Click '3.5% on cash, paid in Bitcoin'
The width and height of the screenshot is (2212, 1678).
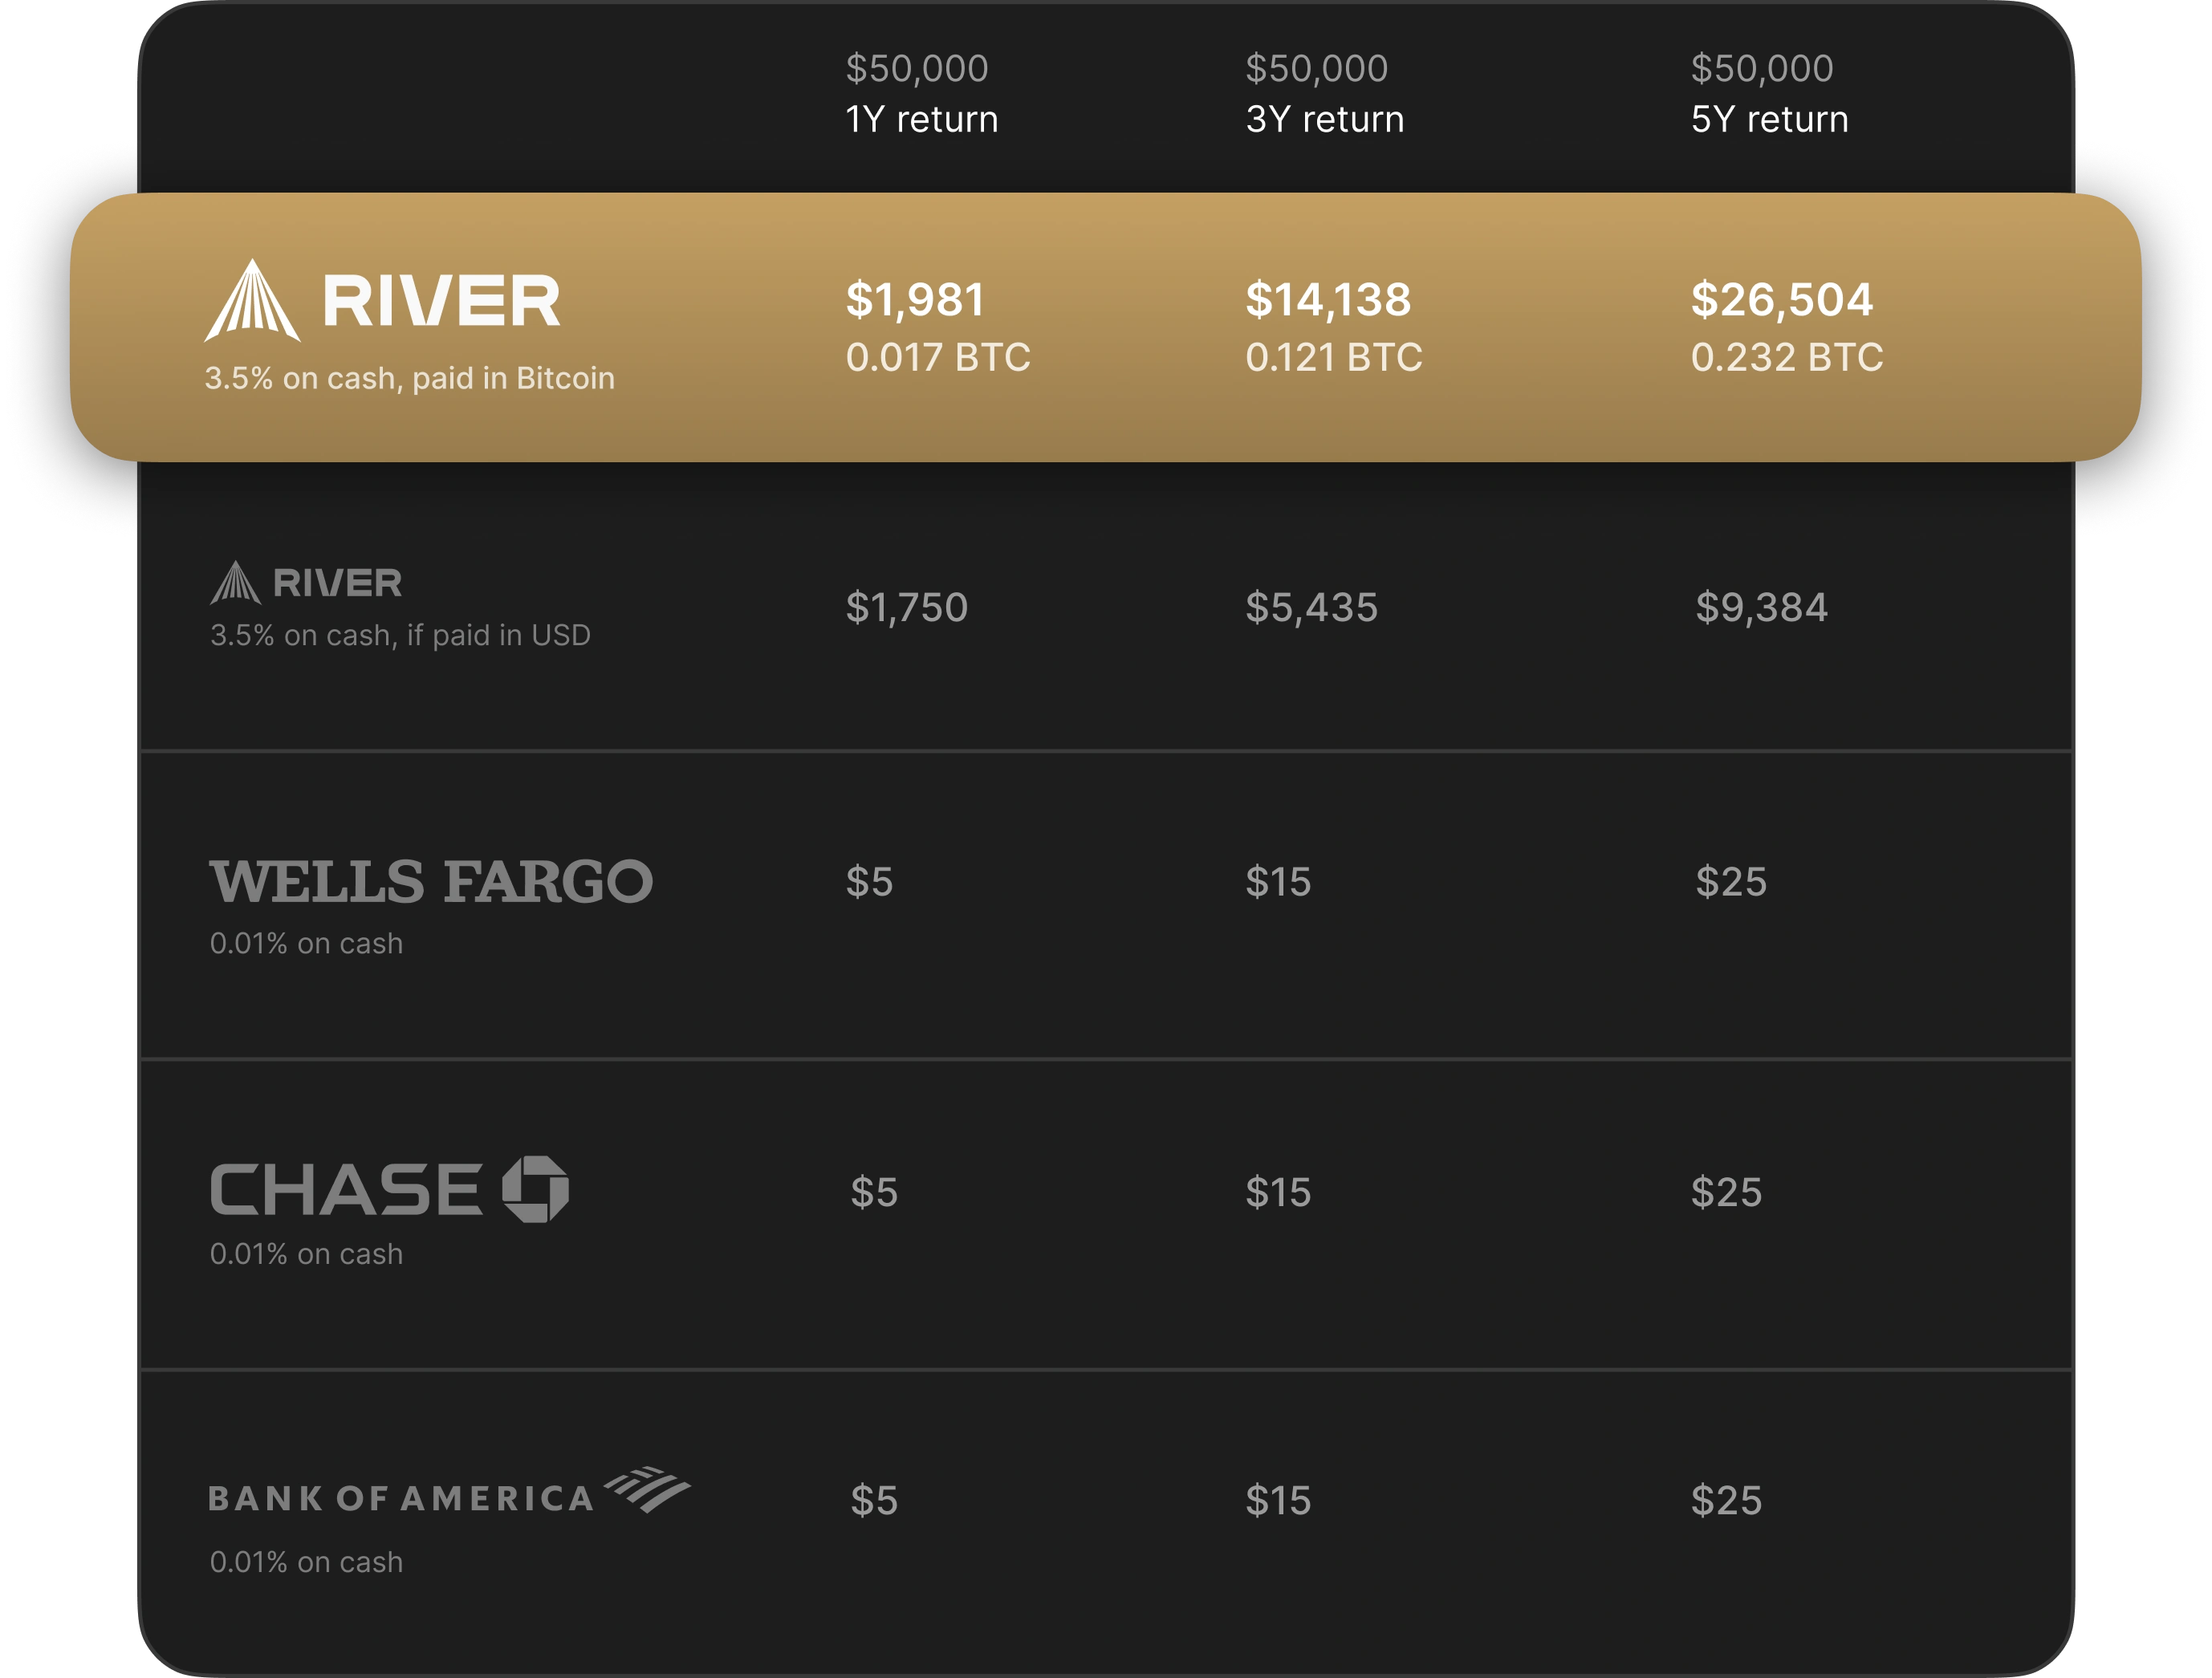[409, 378]
